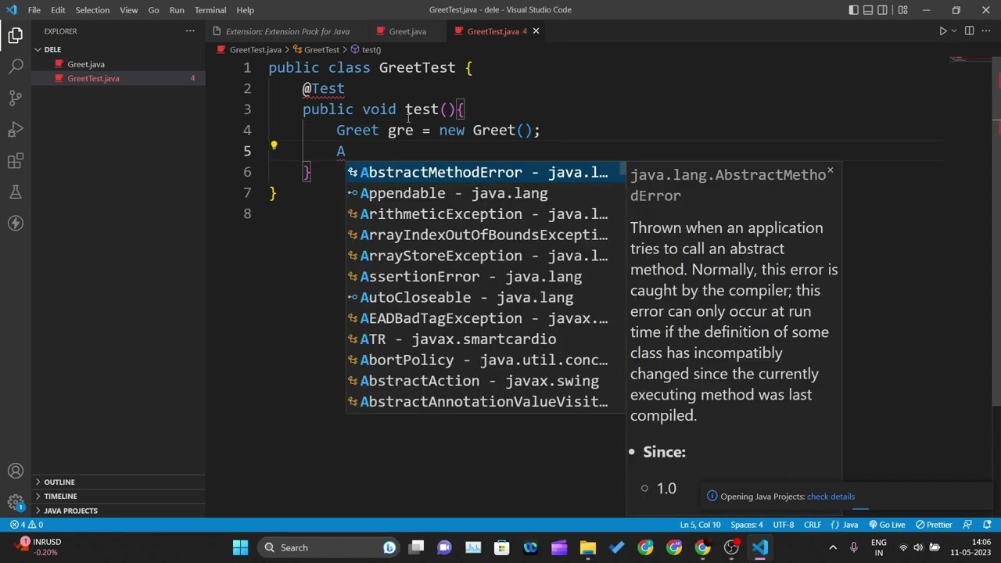This screenshot has height=563, width=1001.
Task: Expand the JAVA PROJECTS section
Action: pos(118,511)
